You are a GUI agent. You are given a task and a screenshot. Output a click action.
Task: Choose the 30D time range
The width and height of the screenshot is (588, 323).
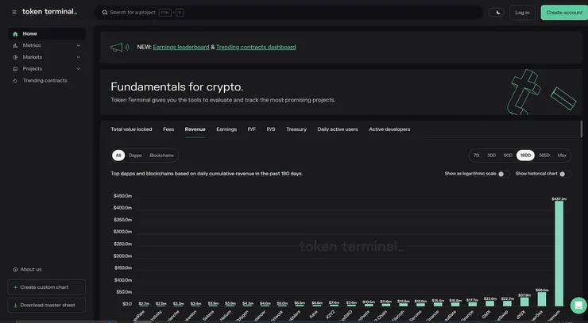click(x=491, y=156)
